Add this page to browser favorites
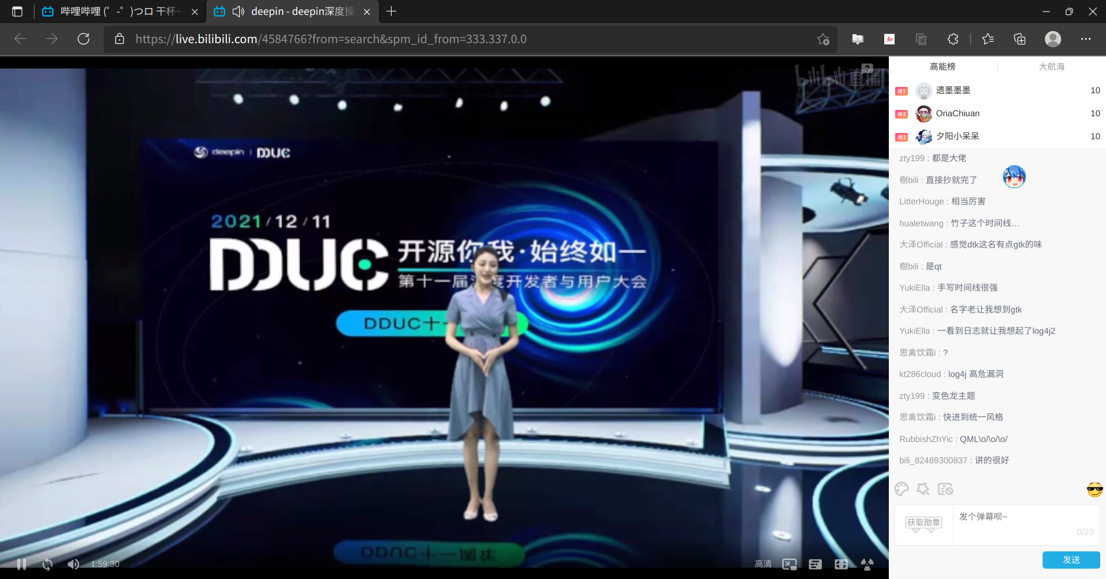This screenshot has height=579, width=1106. [823, 39]
